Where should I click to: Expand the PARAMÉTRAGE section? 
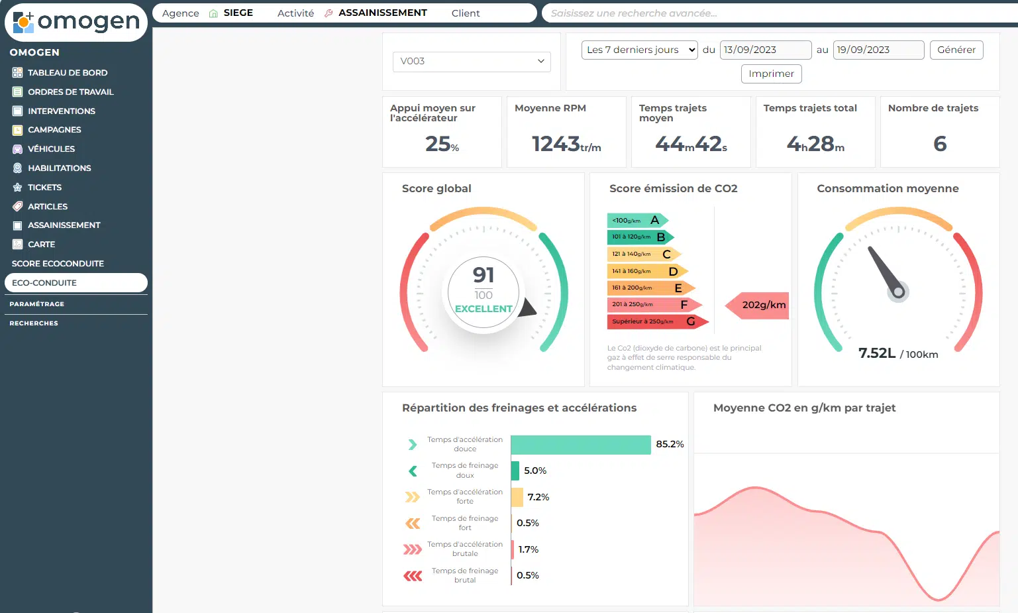pos(37,304)
